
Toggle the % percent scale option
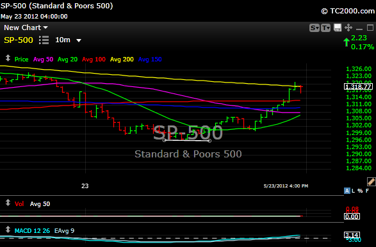pos(360,191)
